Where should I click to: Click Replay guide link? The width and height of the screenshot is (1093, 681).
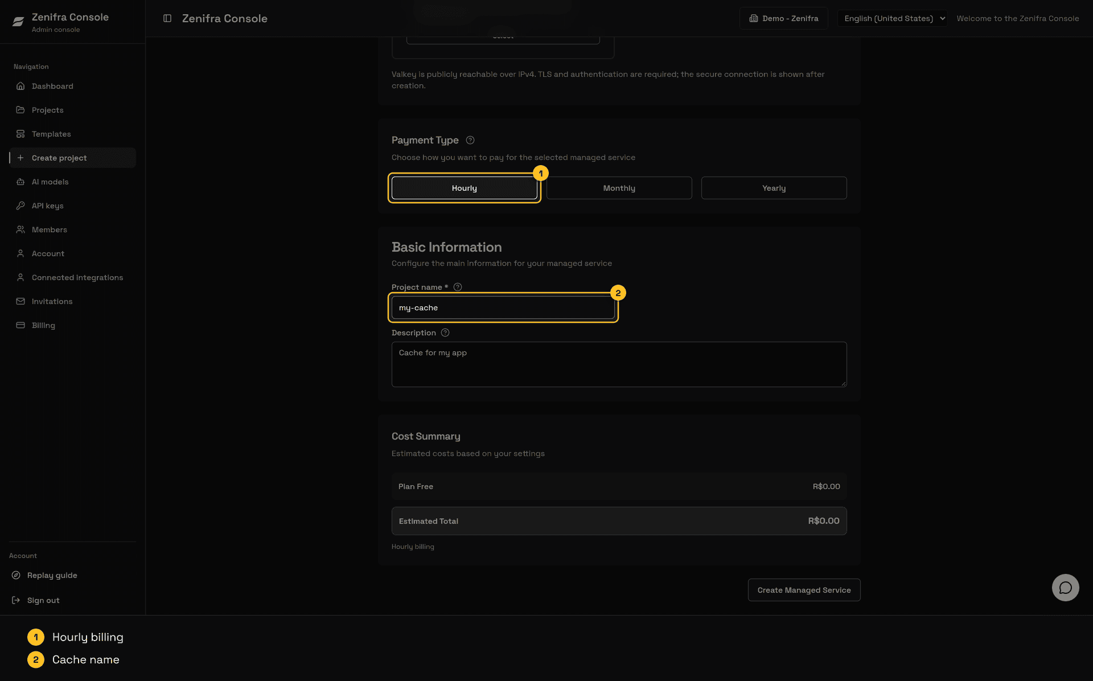coord(52,575)
